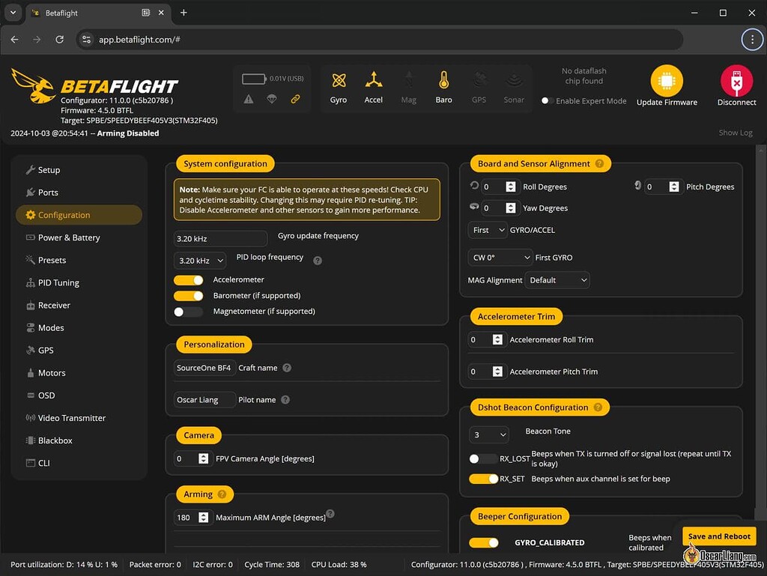Open the Motors tab
Image resolution: width=767 pixels, height=576 pixels.
(x=79, y=372)
